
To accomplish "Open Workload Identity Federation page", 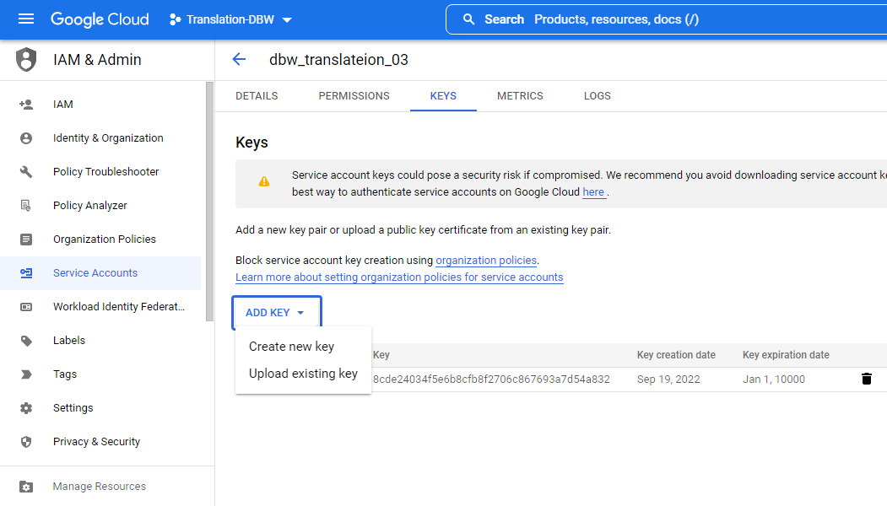I will tap(100, 307).
